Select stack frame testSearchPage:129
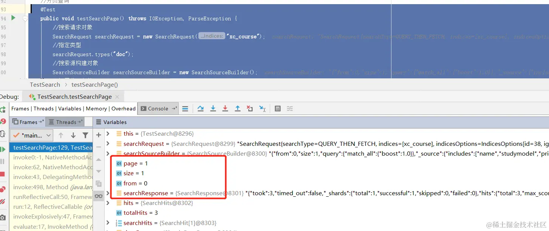The image size is (549, 231). (51, 147)
